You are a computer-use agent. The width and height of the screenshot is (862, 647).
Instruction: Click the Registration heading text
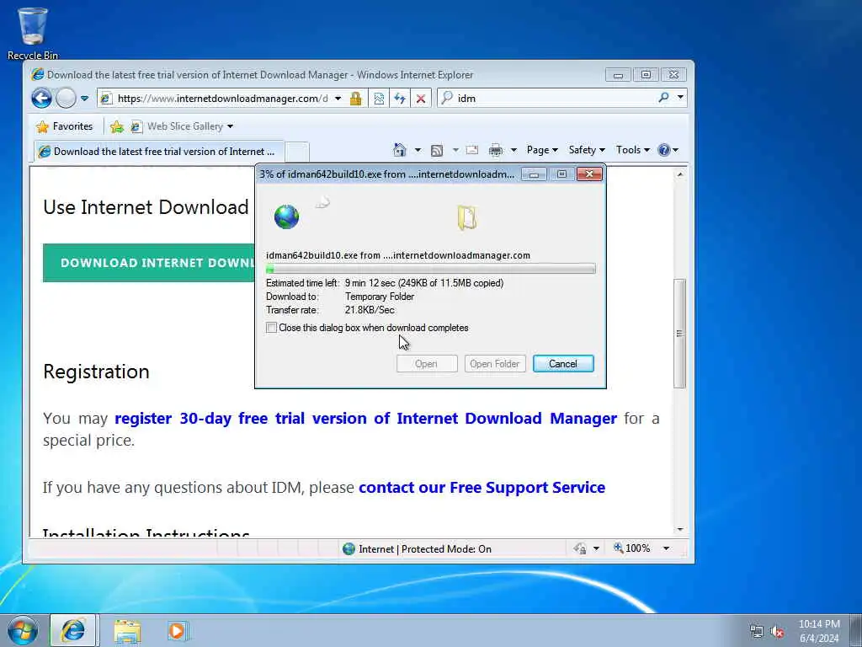coord(96,372)
